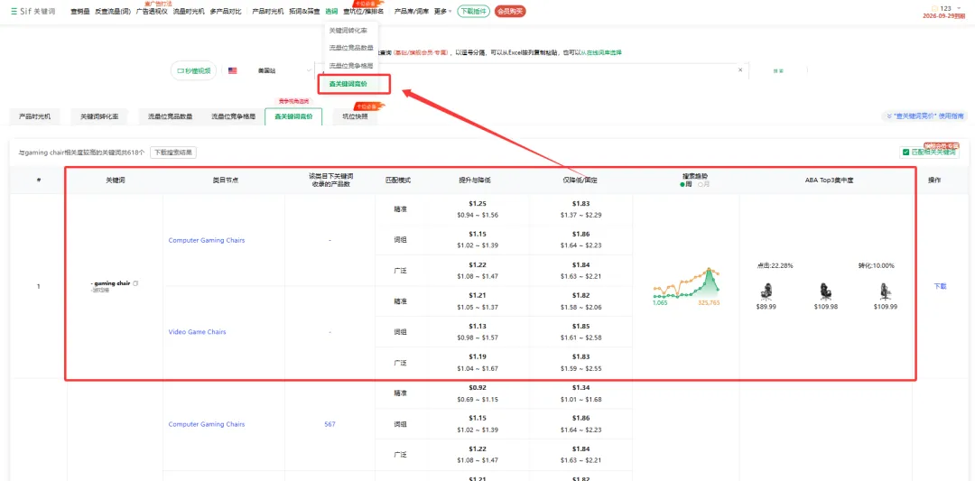Click the 从在线词库选择 link
The width and height of the screenshot is (975, 481).
[601, 53]
